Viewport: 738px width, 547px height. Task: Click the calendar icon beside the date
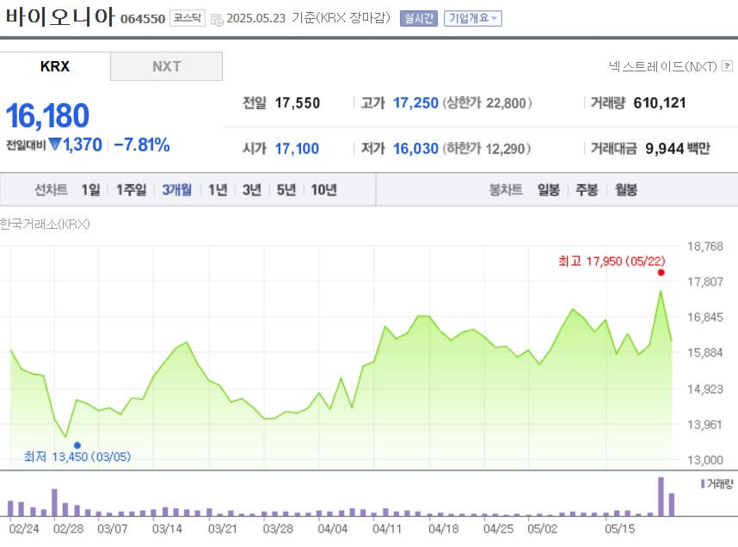pyautogui.click(x=217, y=19)
